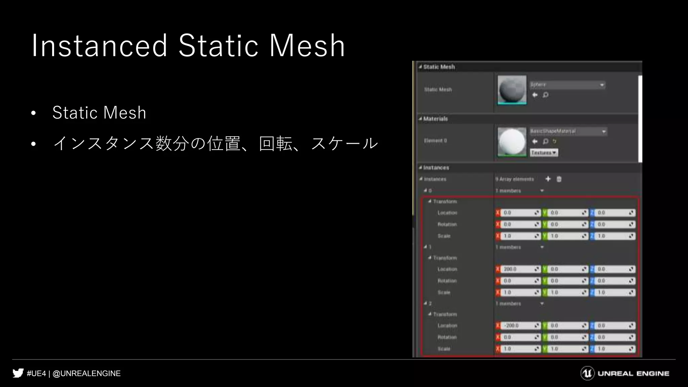688x387 pixels.
Task: Open instance 2 members dropdown arrow
Action: tap(542, 304)
